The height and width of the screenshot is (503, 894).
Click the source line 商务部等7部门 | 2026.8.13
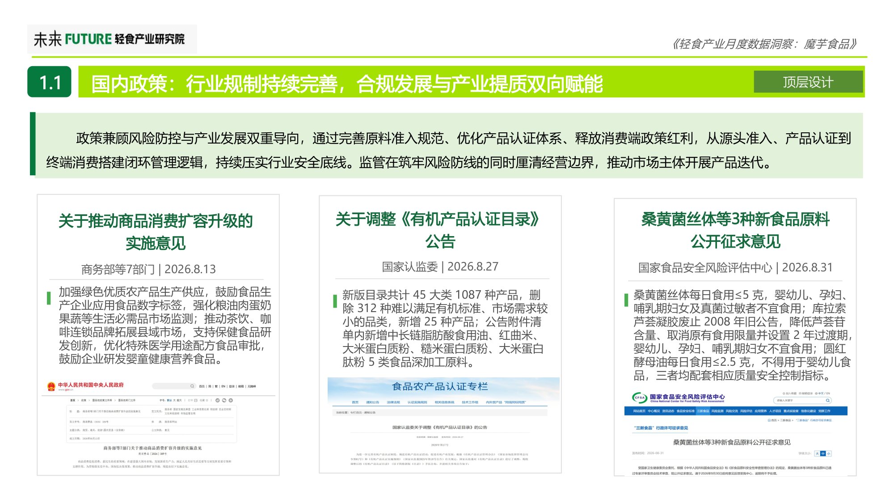[148, 269]
